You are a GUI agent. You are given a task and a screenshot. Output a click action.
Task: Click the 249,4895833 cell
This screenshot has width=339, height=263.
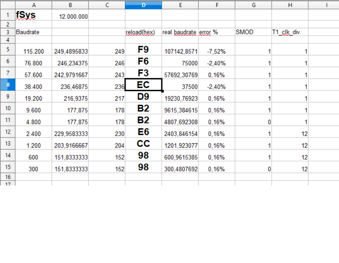(70, 49)
